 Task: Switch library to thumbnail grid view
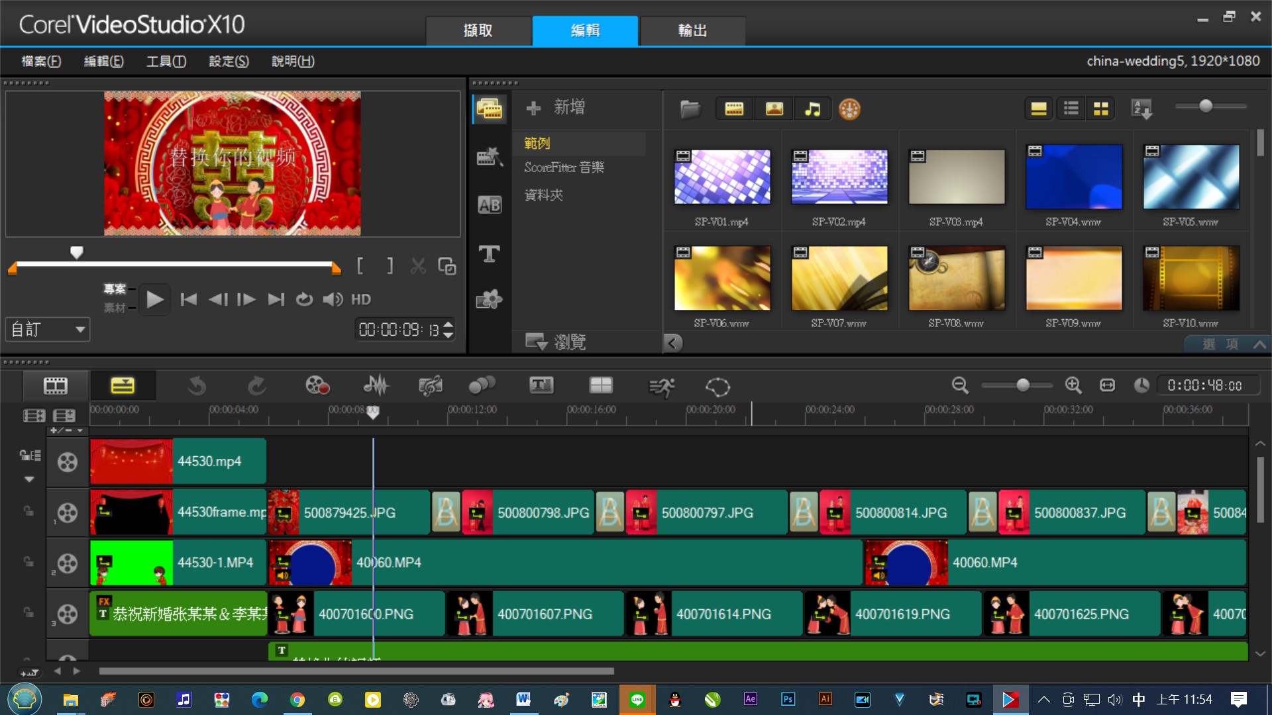pos(1101,109)
